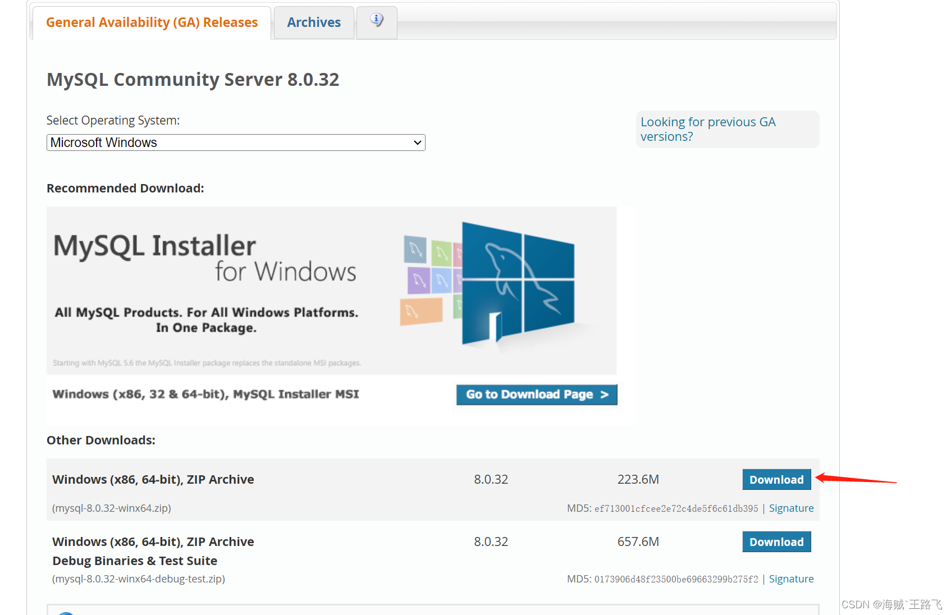The height and width of the screenshot is (615, 951).
Task: Click the MD5 hash starting with 0173906d
Action: click(x=676, y=580)
